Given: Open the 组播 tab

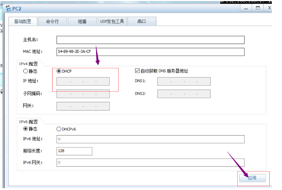Looking at the screenshot, I should (x=82, y=21).
